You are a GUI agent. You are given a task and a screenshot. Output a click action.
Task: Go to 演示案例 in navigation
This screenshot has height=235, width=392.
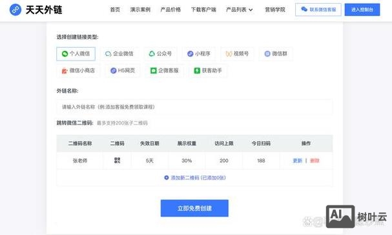pyautogui.click(x=140, y=10)
